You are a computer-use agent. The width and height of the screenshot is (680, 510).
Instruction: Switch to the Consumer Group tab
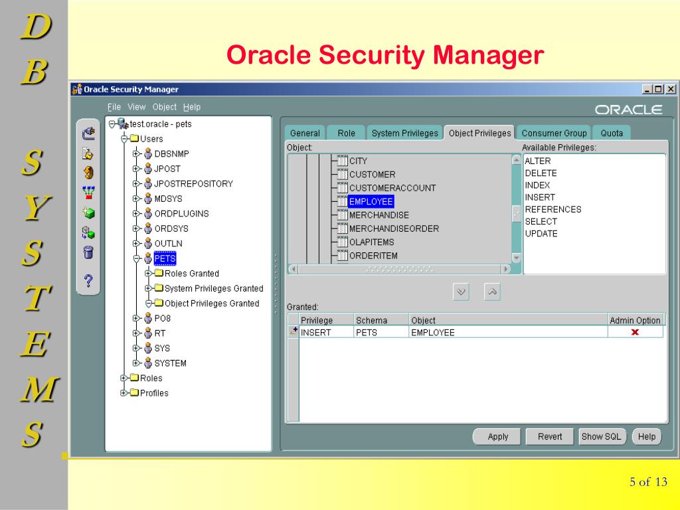(554, 133)
